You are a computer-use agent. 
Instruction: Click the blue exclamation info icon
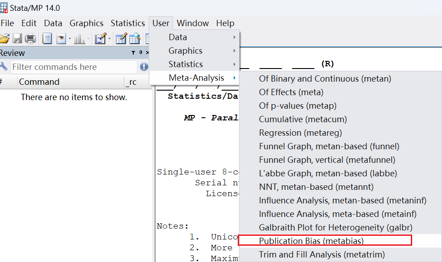click(x=144, y=67)
